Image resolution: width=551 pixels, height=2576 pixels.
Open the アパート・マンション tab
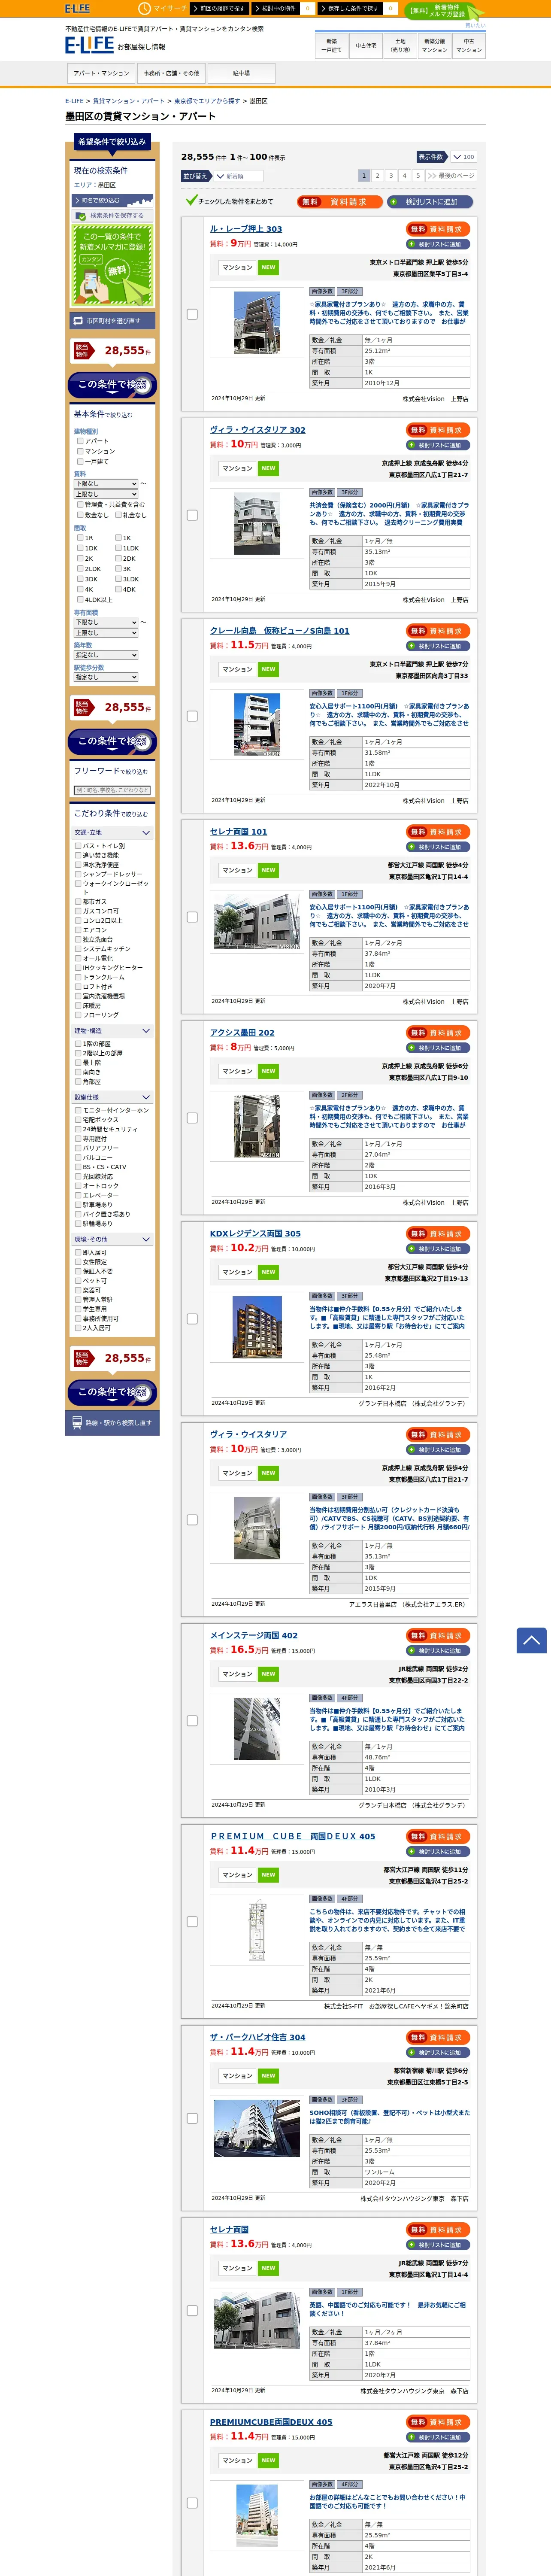(101, 73)
